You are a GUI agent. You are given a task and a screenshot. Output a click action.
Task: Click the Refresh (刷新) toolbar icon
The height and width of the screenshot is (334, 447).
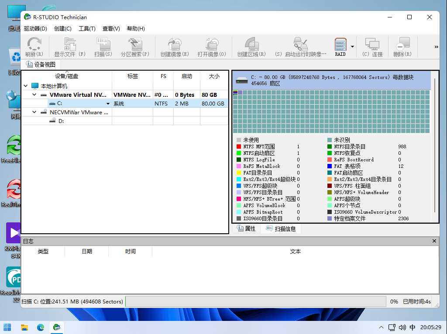(x=34, y=47)
